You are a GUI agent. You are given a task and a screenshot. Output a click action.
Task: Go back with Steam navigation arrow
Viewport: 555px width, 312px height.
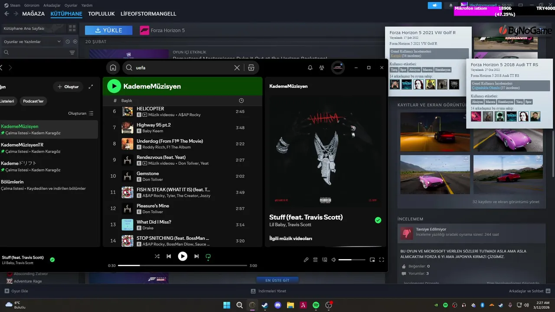7,14
